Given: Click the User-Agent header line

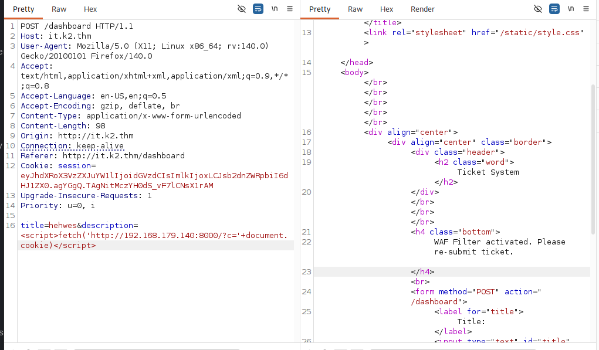Looking at the screenshot, I should (x=145, y=51).
